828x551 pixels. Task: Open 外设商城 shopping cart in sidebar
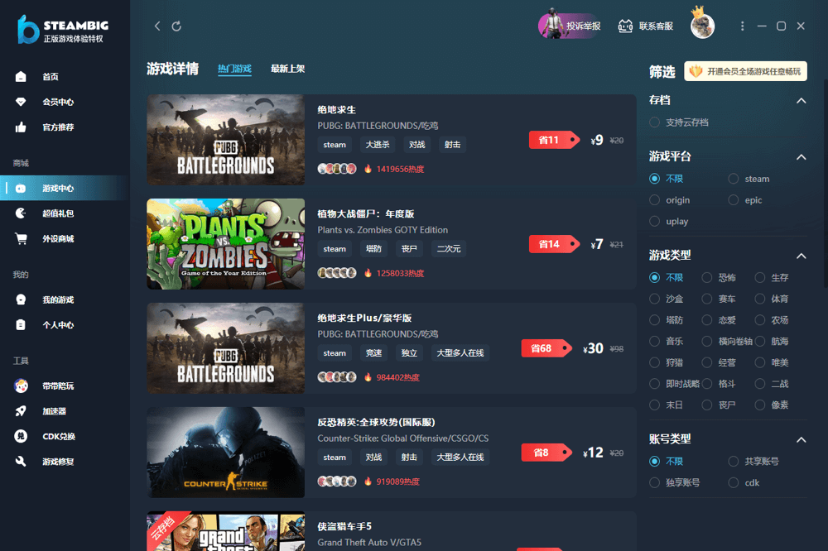tap(22, 239)
